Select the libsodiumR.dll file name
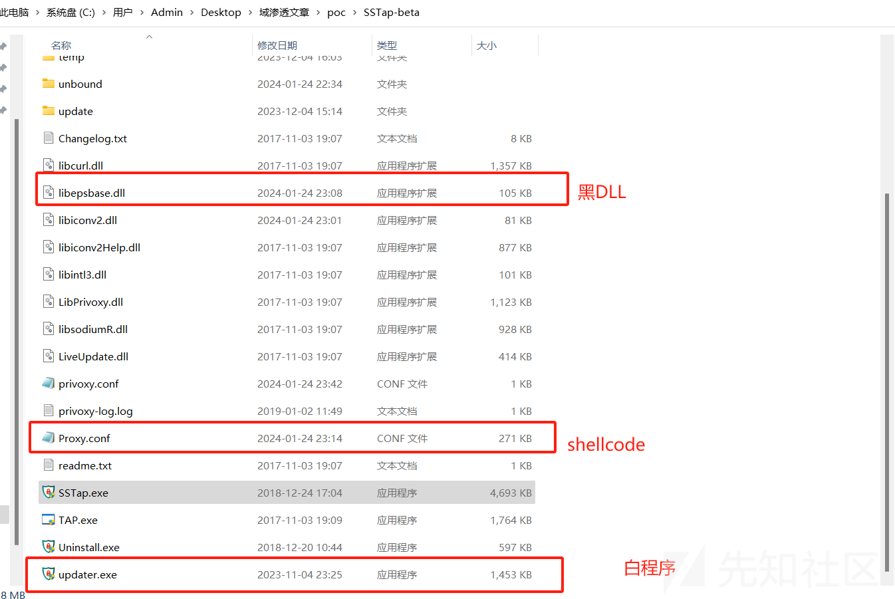 pos(93,329)
